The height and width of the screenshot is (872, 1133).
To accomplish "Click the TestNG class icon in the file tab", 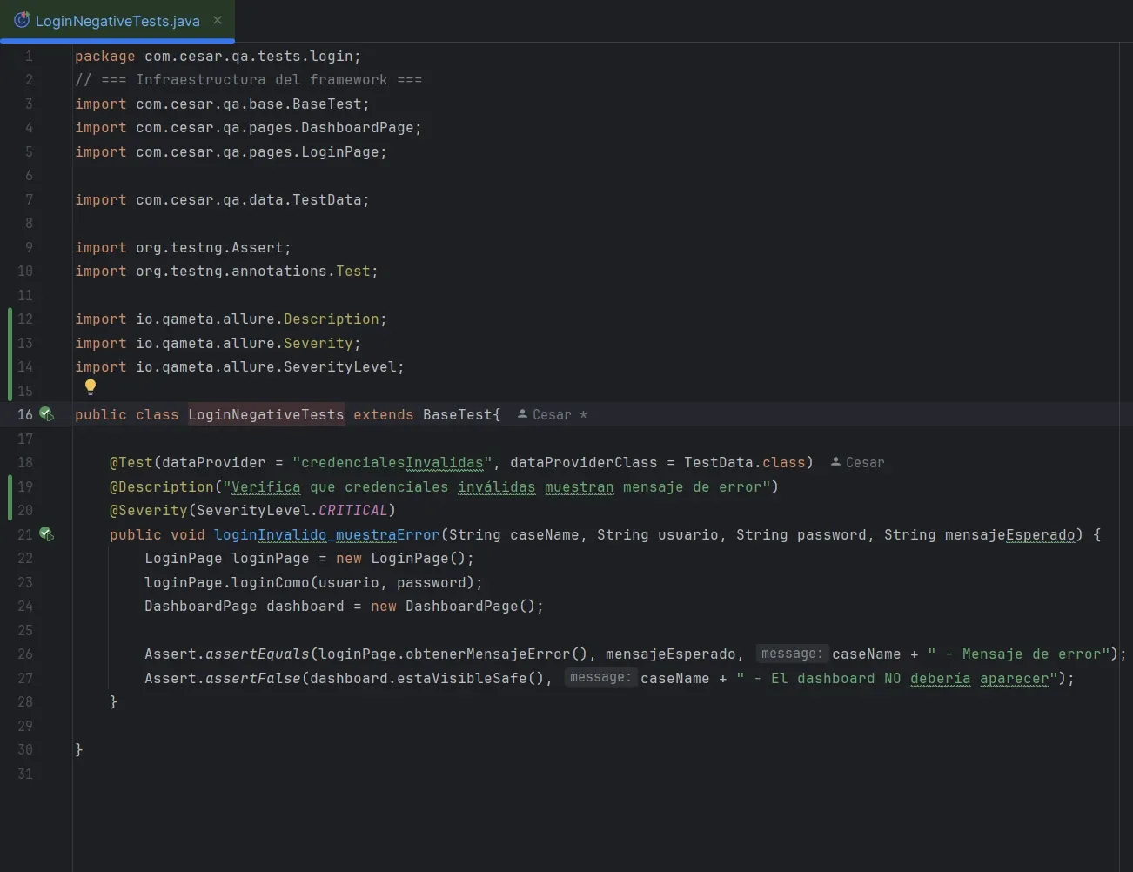I will tap(21, 20).
